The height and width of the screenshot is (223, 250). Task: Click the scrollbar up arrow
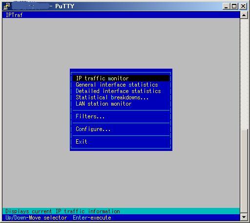coord(244,15)
